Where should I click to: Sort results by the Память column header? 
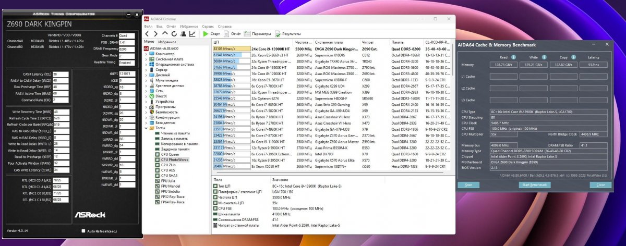(407, 42)
